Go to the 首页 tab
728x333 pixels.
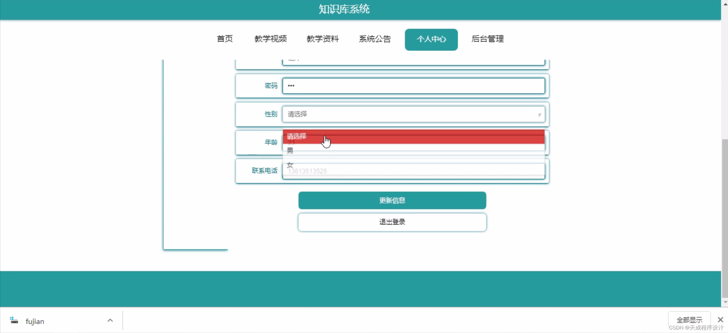pyautogui.click(x=225, y=39)
